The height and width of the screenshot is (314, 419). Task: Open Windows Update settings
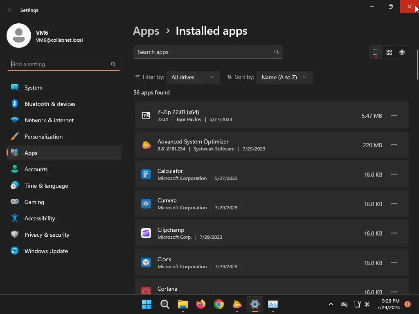(x=46, y=251)
